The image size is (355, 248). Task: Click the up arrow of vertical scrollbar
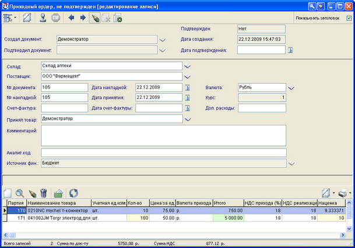349,203
